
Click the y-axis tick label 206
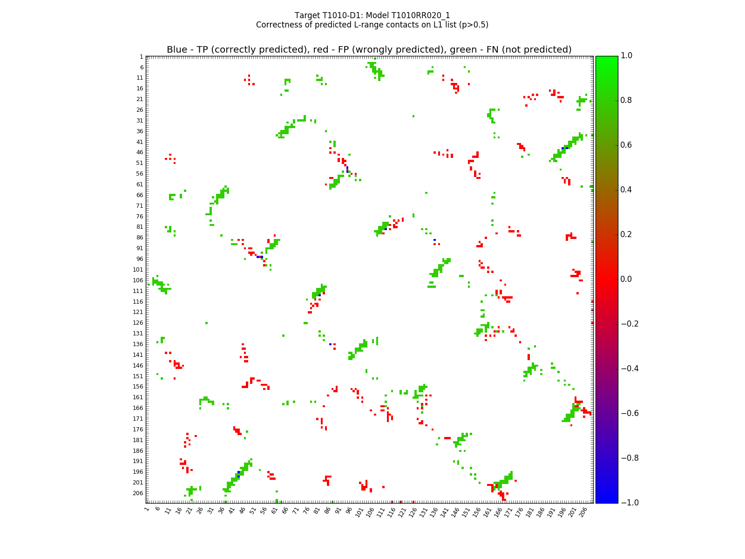138,493
